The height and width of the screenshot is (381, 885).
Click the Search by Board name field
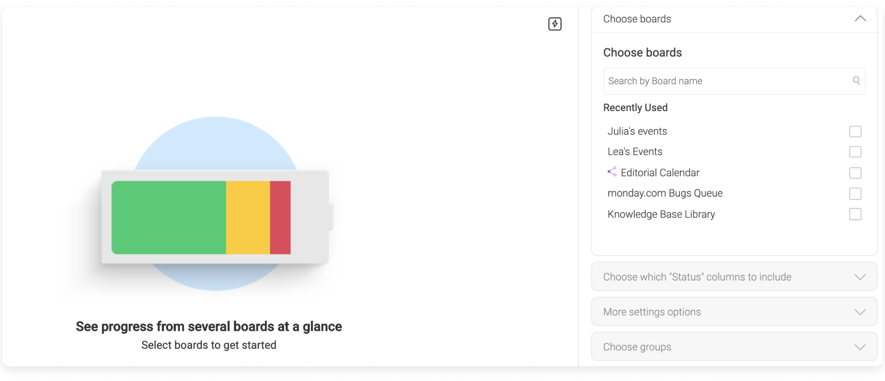[734, 81]
